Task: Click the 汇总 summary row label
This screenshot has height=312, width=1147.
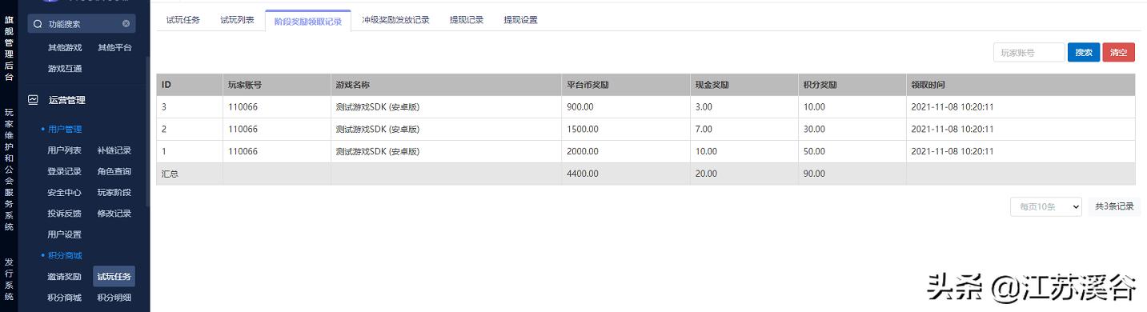Action: [170, 174]
